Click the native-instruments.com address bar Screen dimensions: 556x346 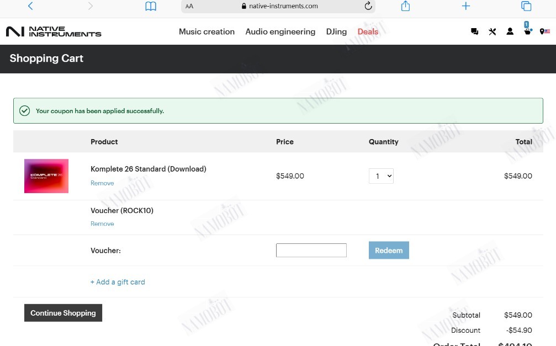click(x=278, y=6)
